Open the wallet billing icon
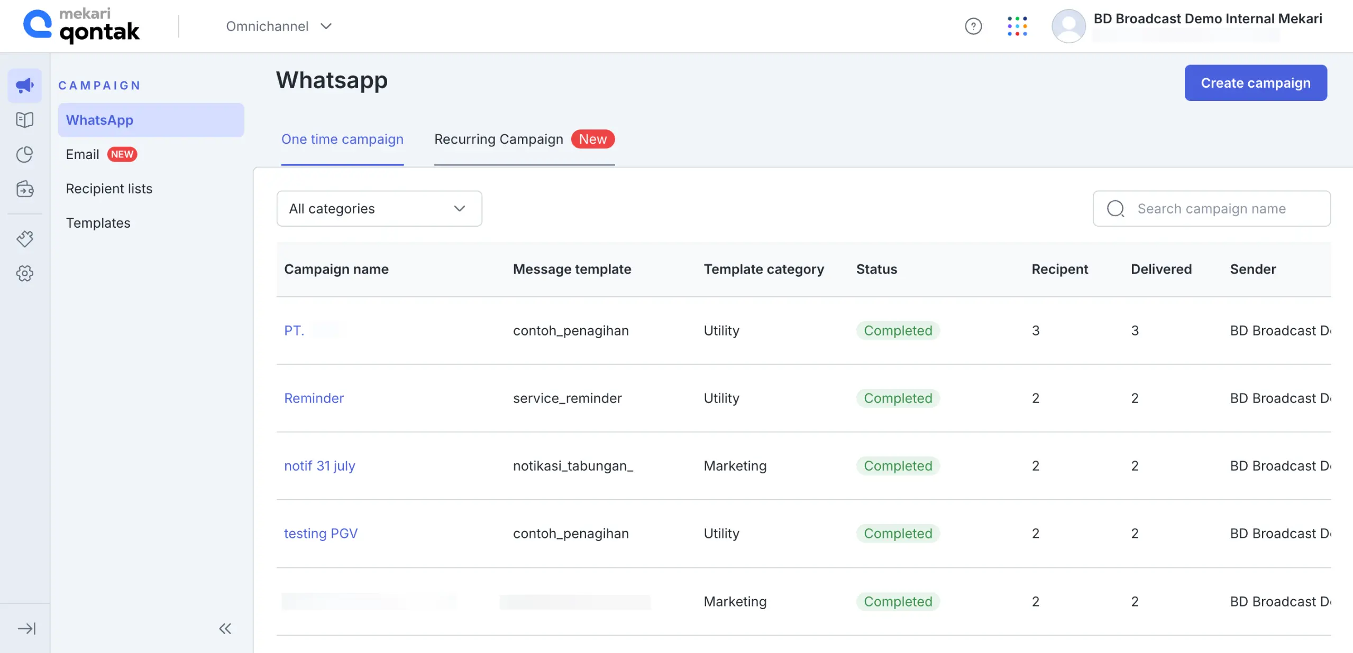Viewport: 1353px width, 653px height. [24, 189]
